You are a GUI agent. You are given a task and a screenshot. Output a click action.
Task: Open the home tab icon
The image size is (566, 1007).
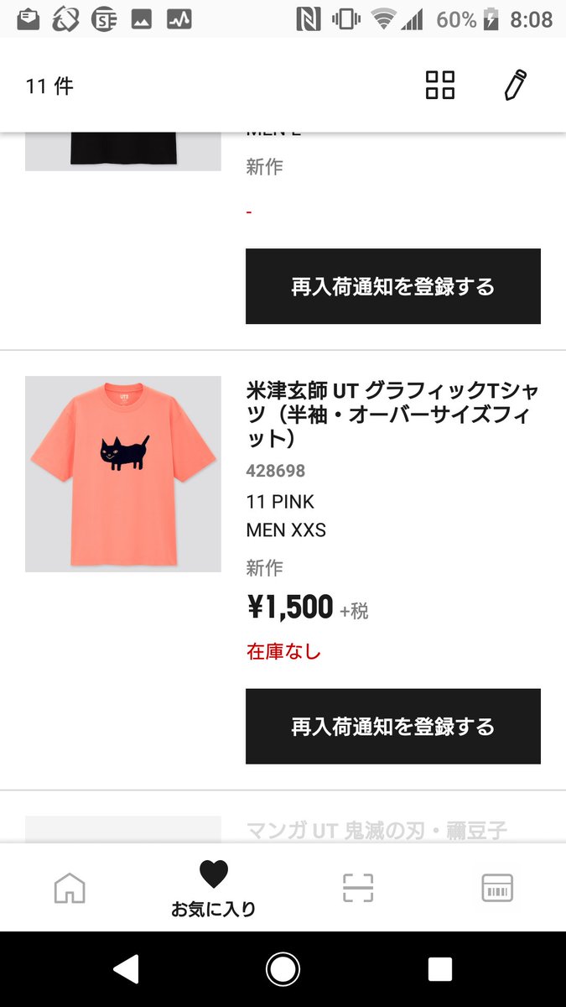[x=70, y=888]
